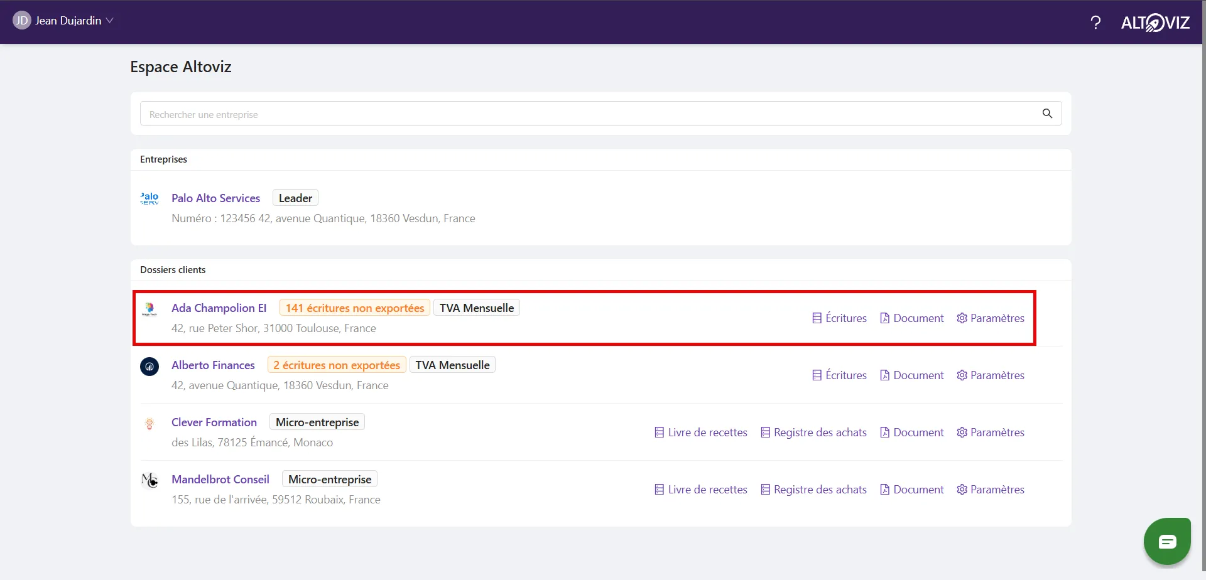Click address 155, rue de l'arrivée, Roubaix
This screenshot has height=580, width=1206.
point(276,500)
